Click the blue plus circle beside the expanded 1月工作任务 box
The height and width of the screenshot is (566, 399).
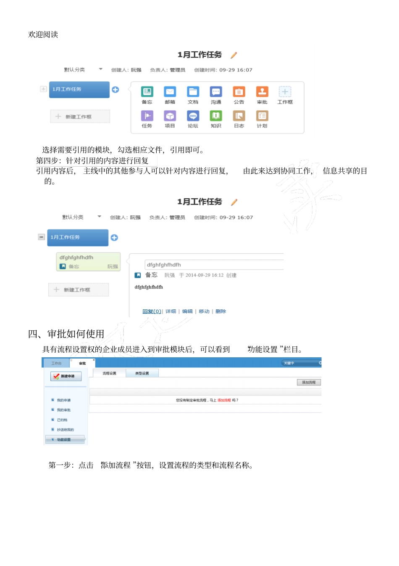tap(114, 237)
